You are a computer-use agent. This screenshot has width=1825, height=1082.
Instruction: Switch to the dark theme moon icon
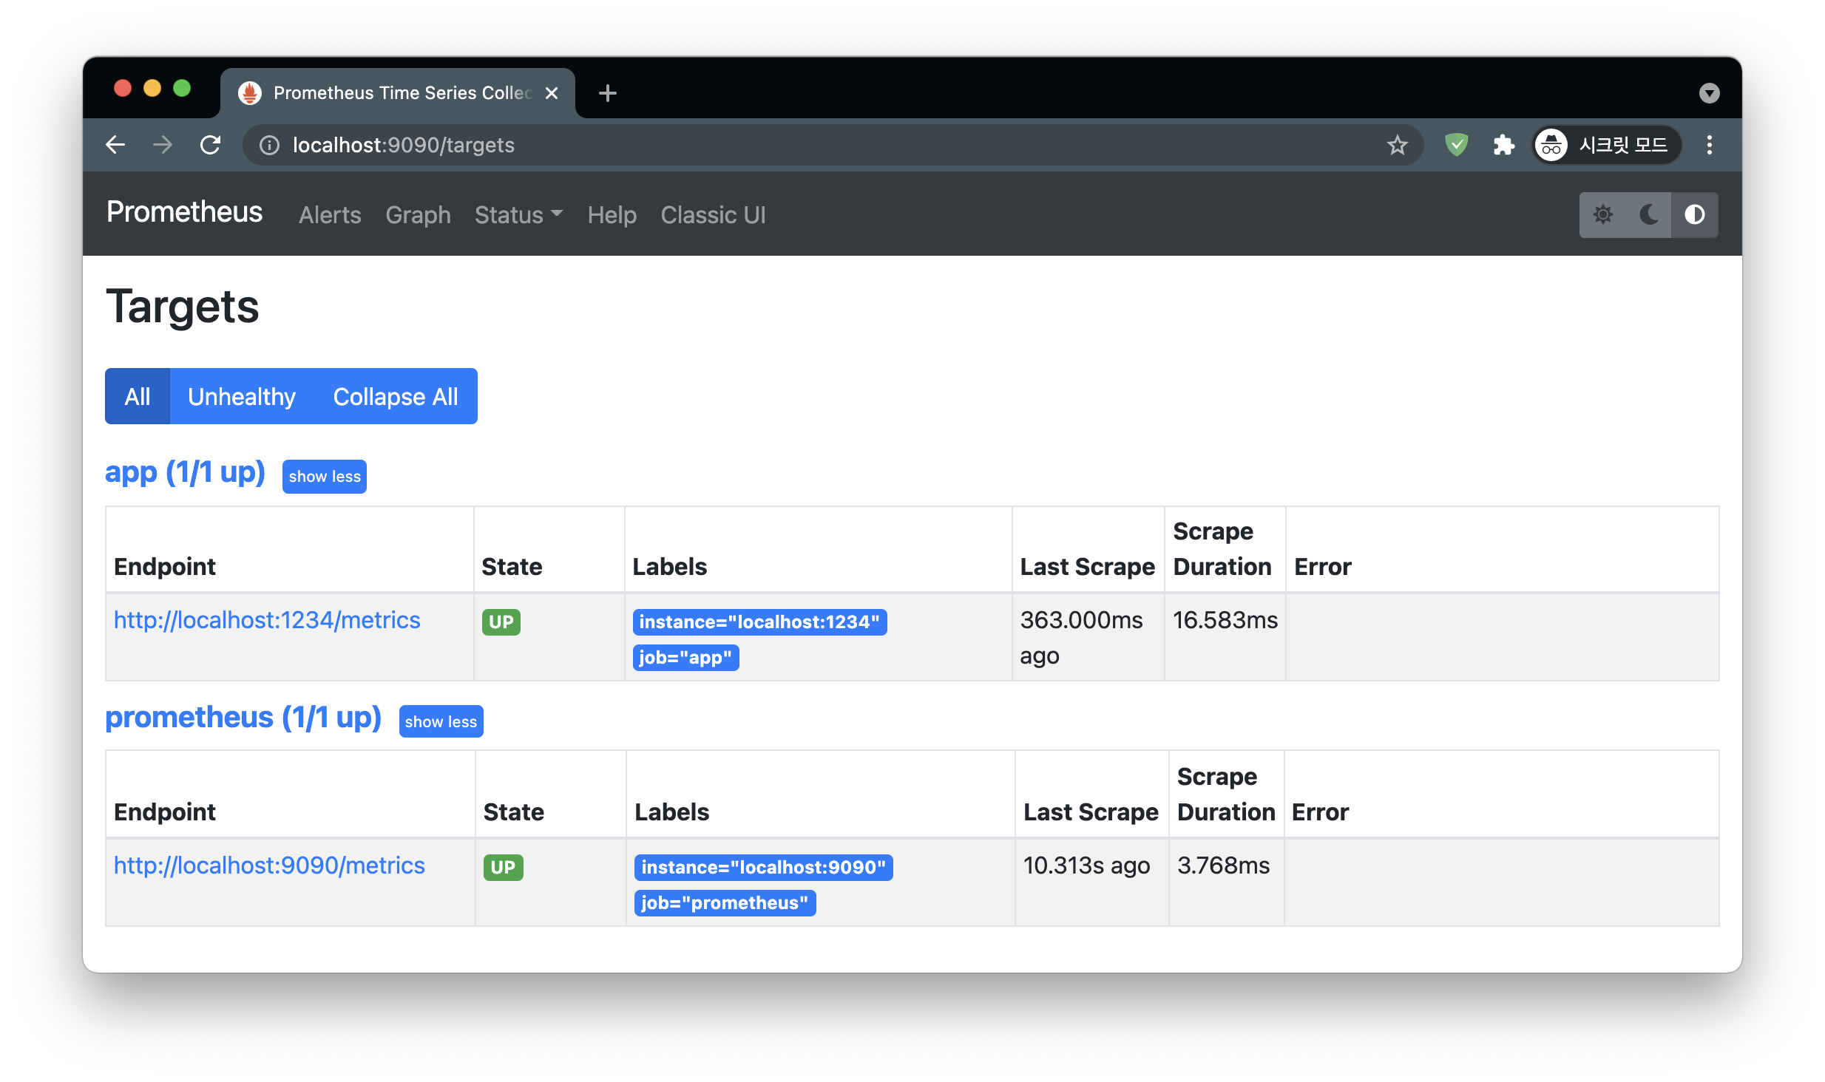(1648, 215)
